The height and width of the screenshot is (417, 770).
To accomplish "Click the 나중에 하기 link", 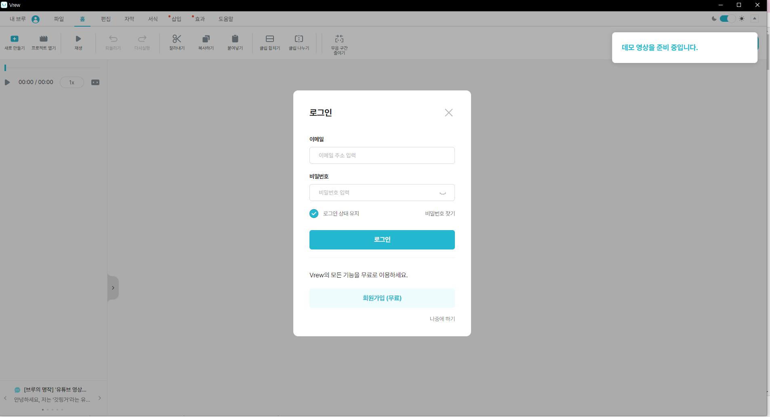I will click(x=442, y=319).
